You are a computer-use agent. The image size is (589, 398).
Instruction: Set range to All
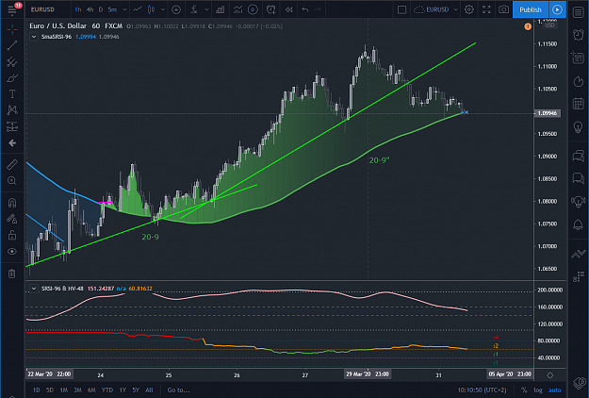click(x=149, y=390)
